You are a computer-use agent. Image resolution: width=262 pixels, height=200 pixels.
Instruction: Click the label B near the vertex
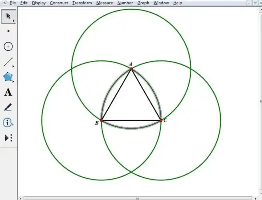[x=97, y=123]
